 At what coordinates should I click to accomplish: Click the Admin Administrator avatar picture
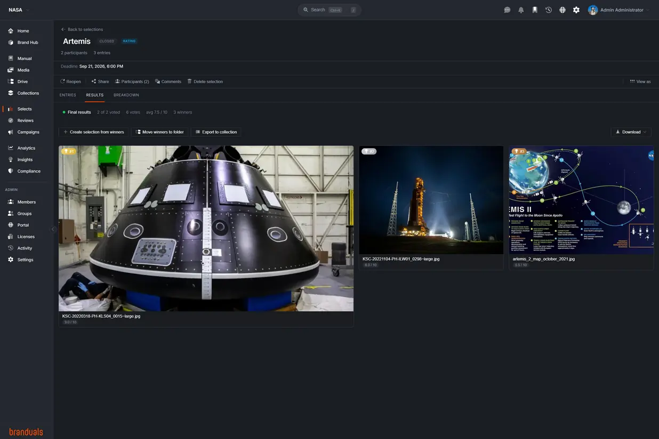(593, 10)
